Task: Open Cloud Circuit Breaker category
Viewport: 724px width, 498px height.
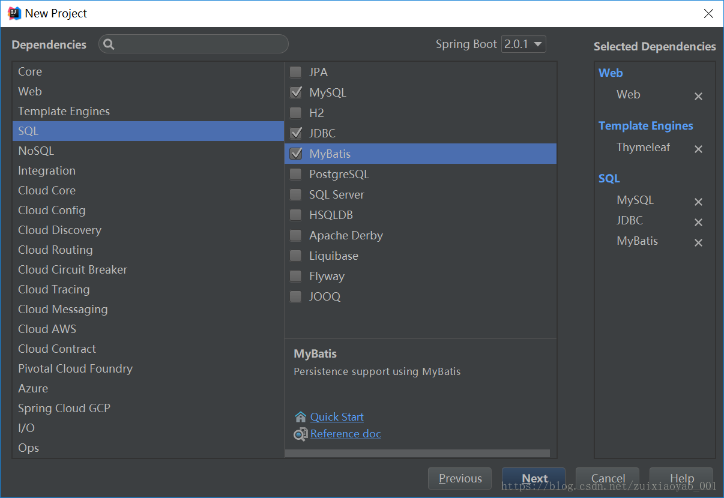Action: coord(148,269)
